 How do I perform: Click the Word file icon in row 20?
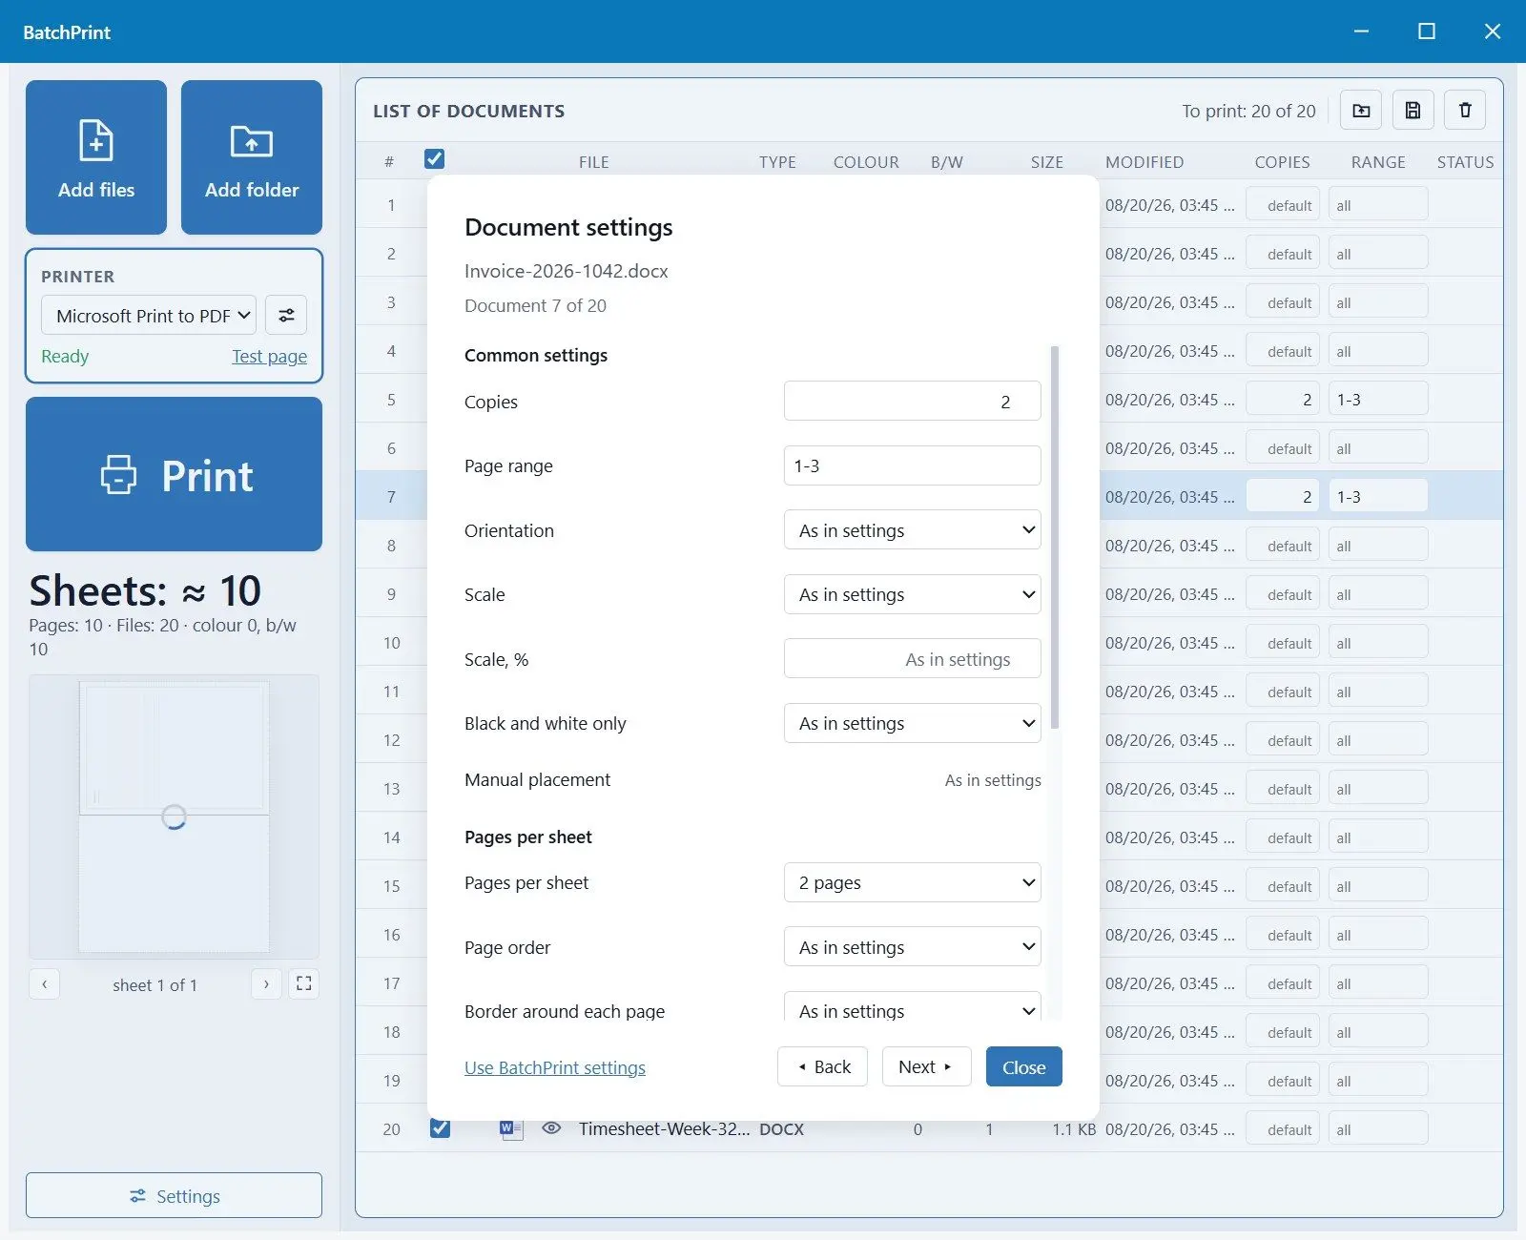pyautogui.click(x=511, y=1129)
